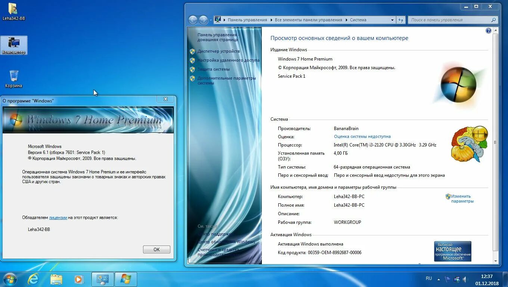Click shield icon beside Диспетчер устройств
Screen dimensions: 508x287
[192, 51]
